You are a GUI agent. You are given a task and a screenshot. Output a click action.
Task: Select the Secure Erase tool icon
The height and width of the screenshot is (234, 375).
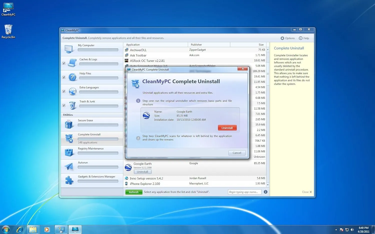[69, 124]
